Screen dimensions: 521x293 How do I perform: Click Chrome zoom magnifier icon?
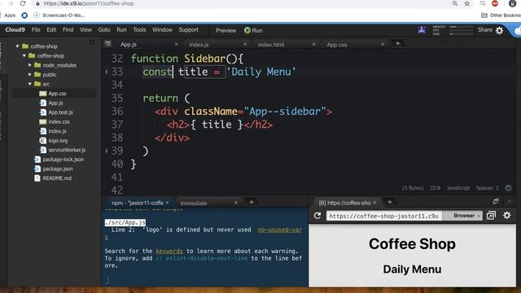click(454, 3)
